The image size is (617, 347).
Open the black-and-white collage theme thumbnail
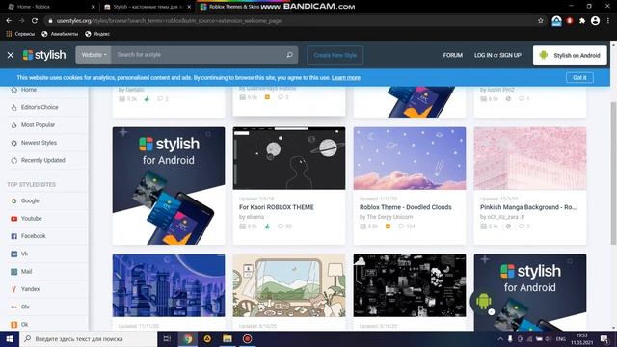(x=409, y=285)
